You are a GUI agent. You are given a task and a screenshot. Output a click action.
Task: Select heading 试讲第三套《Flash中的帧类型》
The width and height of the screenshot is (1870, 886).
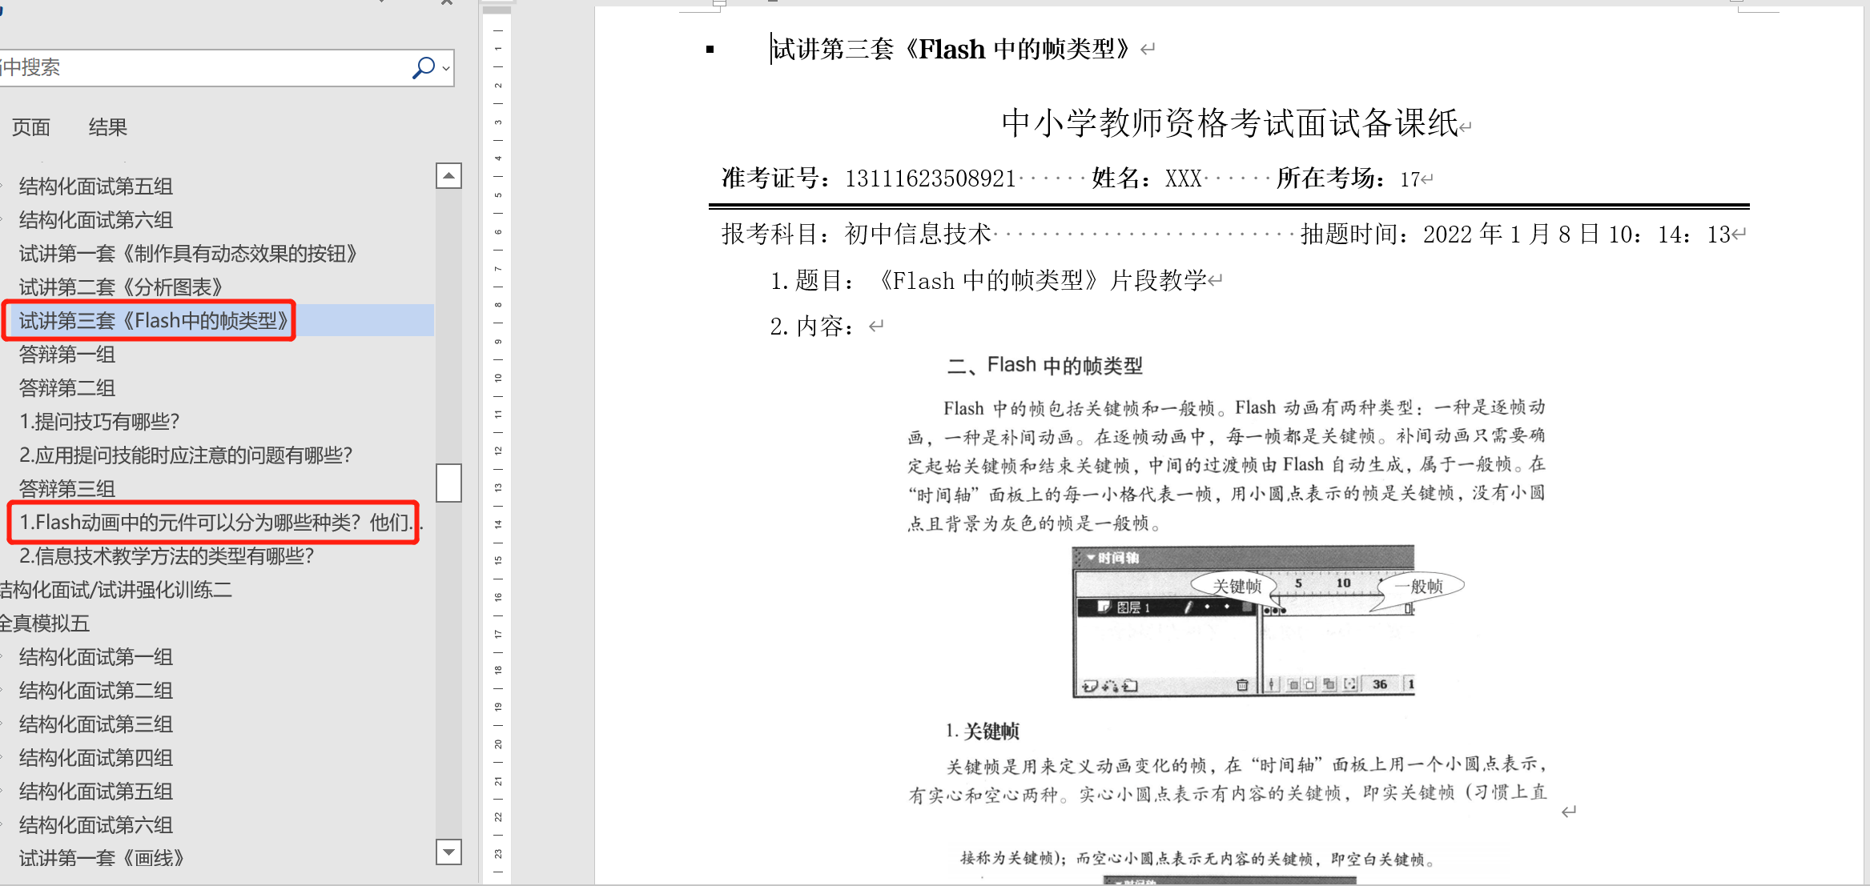pyautogui.click(x=152, y=321)
